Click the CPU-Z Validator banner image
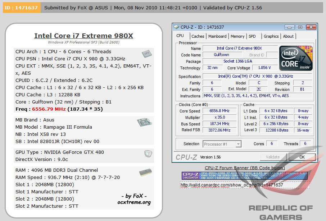Screen dimensions: 326x221 (x=245, y=176)
